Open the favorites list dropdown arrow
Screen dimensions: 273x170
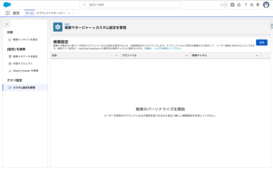click(x=226, y=5)
